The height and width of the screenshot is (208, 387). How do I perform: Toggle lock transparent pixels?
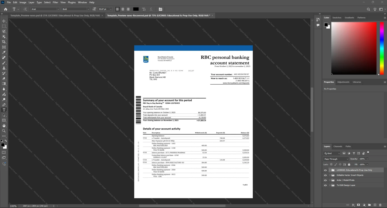click(331, 164)
